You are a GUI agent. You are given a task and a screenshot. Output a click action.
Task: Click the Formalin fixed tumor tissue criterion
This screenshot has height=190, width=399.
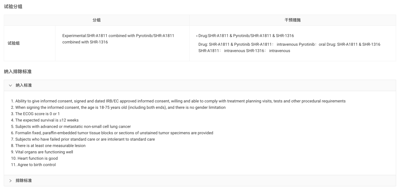point(112,133)
